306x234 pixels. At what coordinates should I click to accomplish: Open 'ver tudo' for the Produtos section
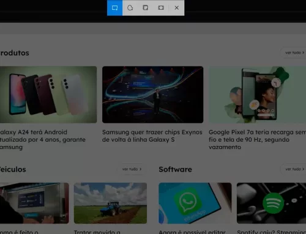pos(294,53)
